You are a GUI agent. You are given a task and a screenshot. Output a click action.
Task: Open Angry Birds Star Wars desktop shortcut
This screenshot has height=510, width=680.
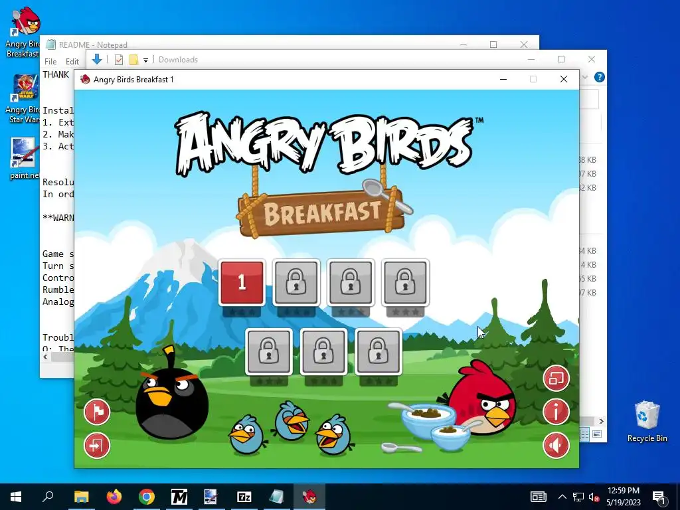tap(24, 99)
